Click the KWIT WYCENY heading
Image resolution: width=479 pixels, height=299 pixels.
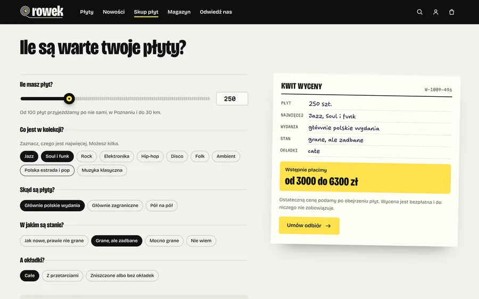[302, 86]
